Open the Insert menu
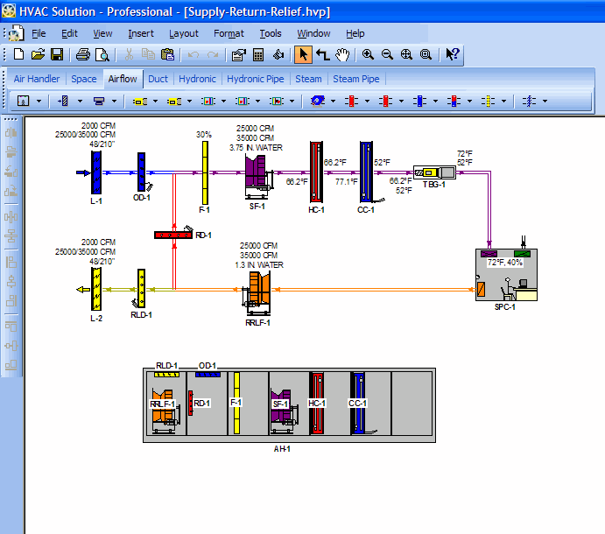605x534 pixels. 141,33
